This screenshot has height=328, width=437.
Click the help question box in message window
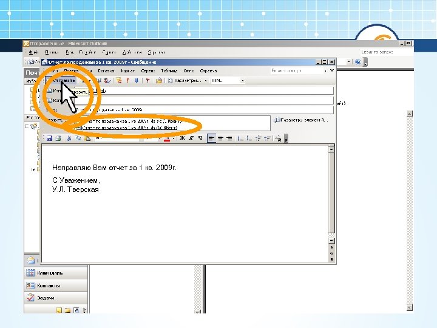pos(297,71)
